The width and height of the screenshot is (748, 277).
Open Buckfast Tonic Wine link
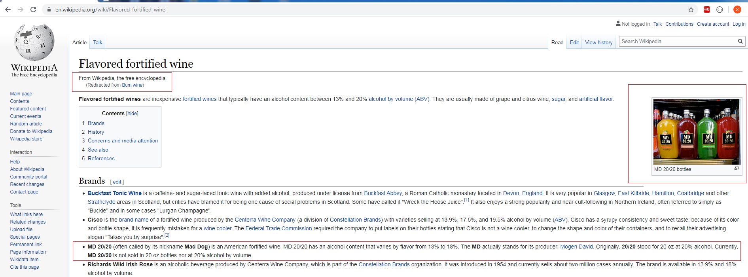[x=115, y=193]
